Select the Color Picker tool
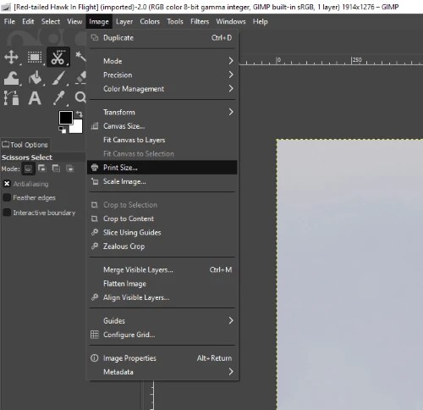 (59, 98)
